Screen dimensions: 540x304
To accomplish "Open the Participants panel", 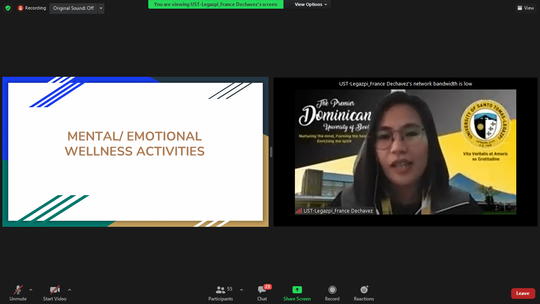I will [221, 293].
